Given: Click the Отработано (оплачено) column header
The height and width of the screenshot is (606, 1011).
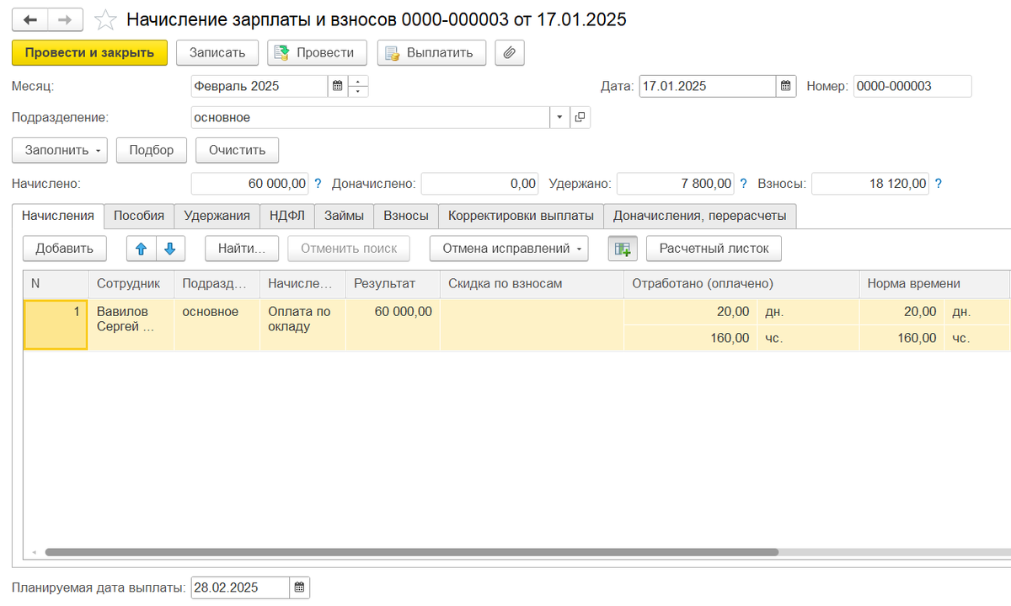Looking at the screenshot, I should (x=741, y=284).
